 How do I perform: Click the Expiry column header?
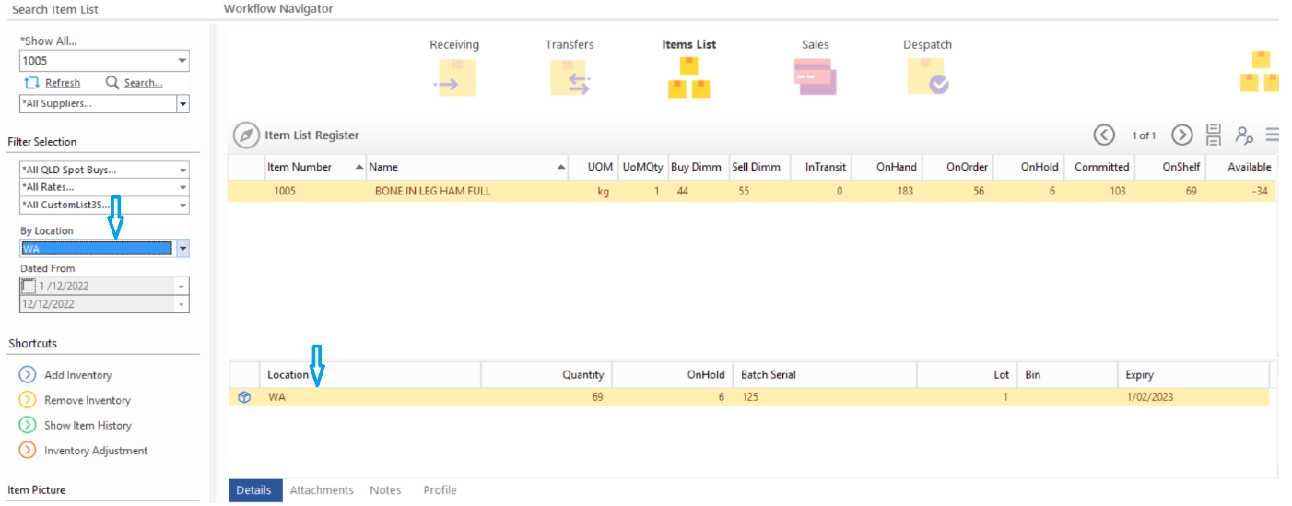[x=1193, y=375]
